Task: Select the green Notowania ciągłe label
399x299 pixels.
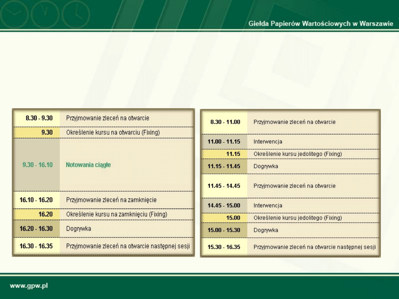Action: click(x=88, y=165)
